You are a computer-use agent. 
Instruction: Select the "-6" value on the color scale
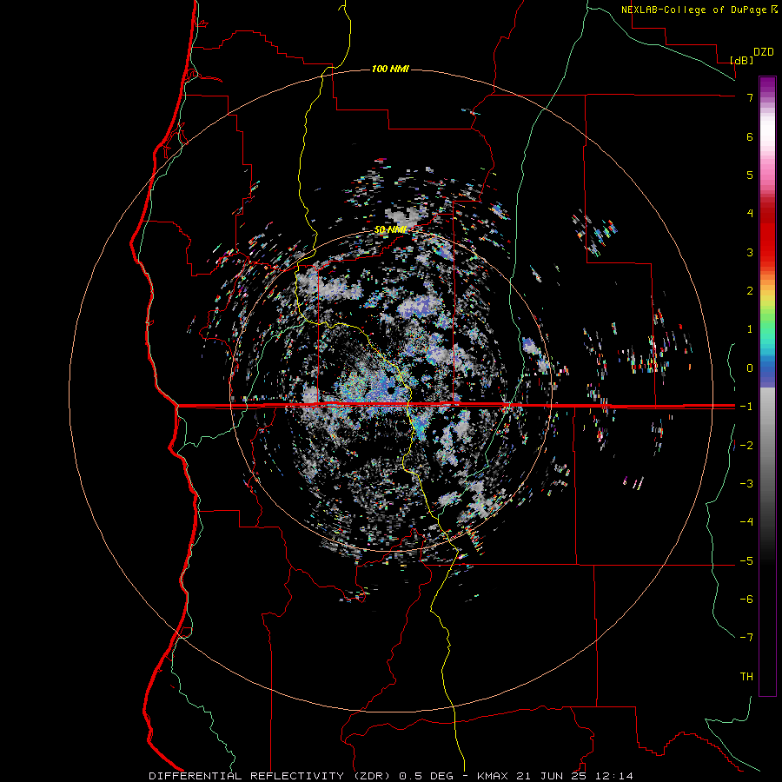[x=746, y=600]
